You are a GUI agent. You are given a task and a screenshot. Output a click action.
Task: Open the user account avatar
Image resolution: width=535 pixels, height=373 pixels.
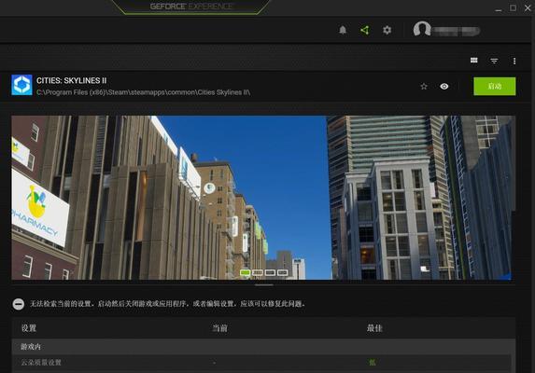pyautogui.click(x=422, y=29)
